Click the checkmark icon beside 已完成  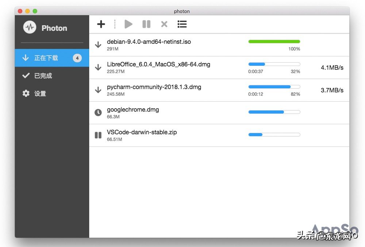click(x=26, y=75)
